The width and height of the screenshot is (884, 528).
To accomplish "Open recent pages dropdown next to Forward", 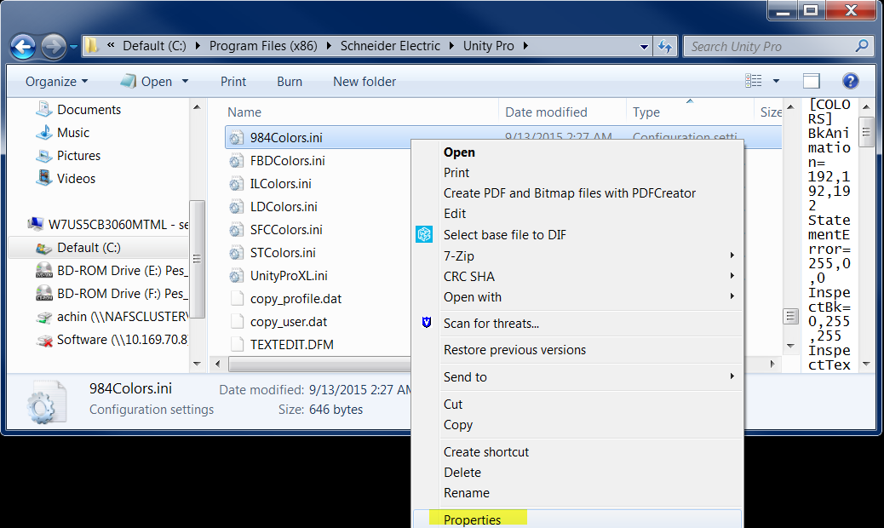I will pos(74,47).
